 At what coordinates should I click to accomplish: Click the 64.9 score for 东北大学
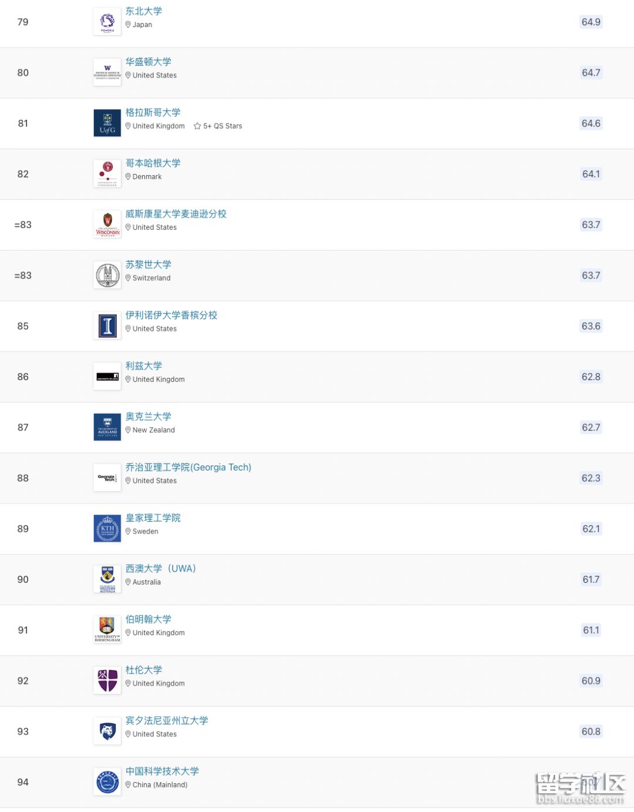(x=591, y=22)
